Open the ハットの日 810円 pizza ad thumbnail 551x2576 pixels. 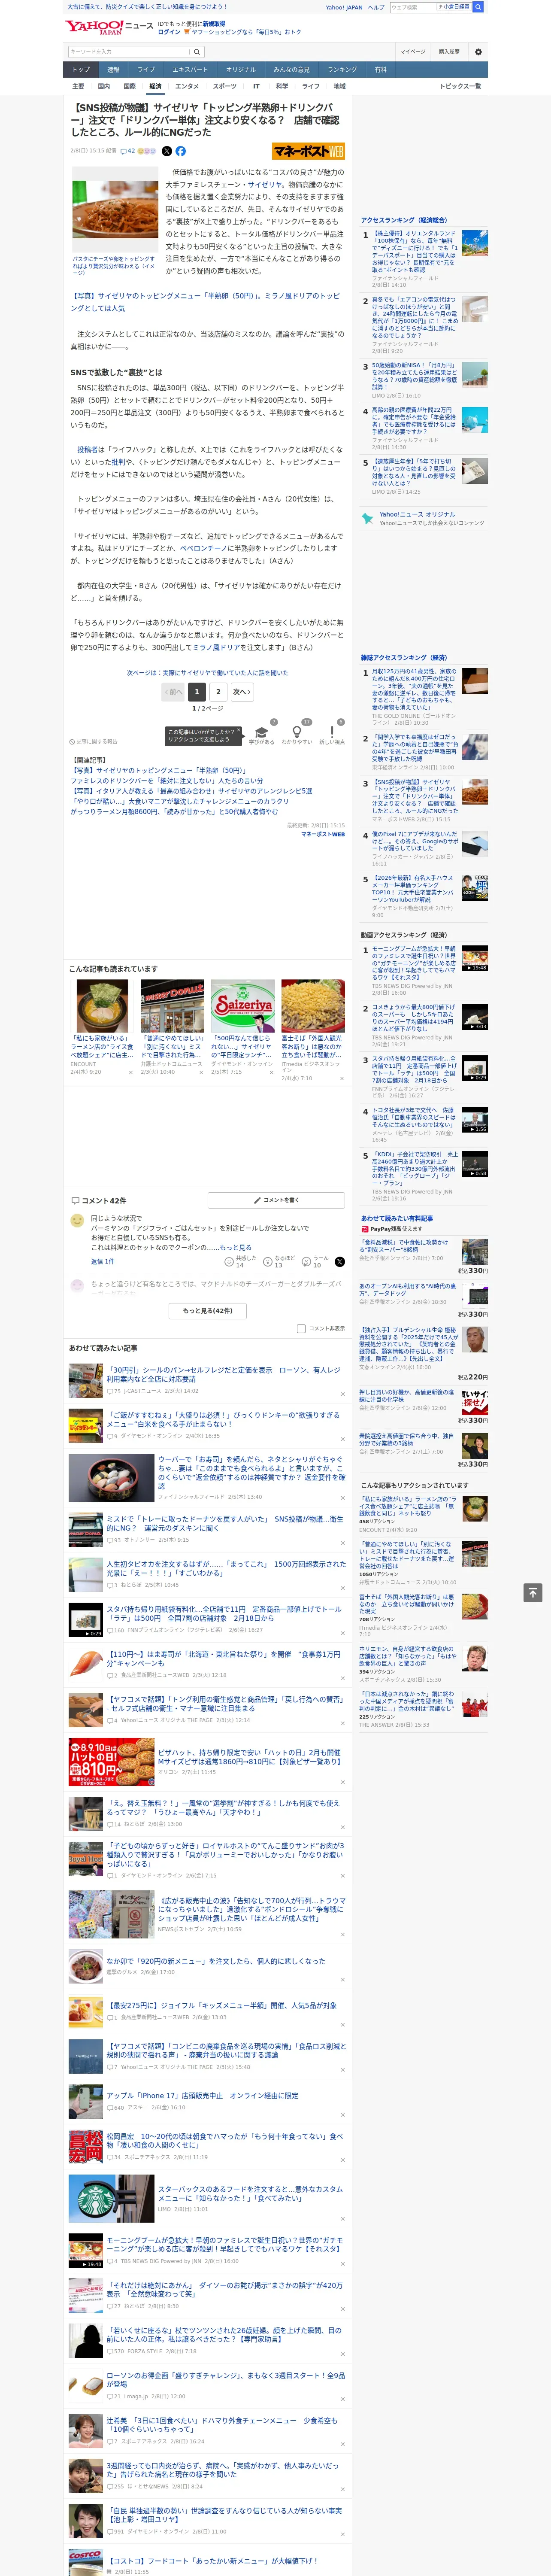point(111,1762)
